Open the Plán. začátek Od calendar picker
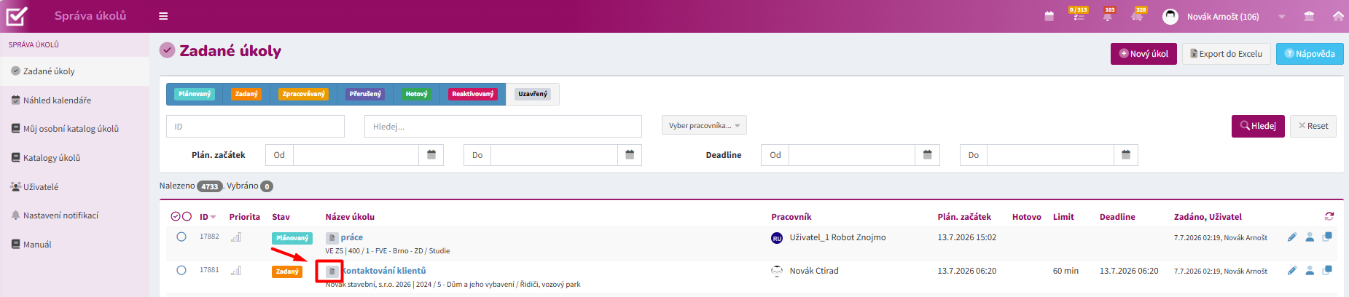 pos(431,155)
